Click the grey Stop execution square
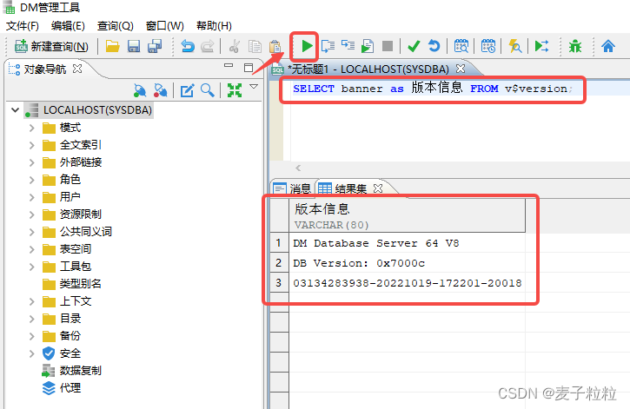 tap(388, 46)
